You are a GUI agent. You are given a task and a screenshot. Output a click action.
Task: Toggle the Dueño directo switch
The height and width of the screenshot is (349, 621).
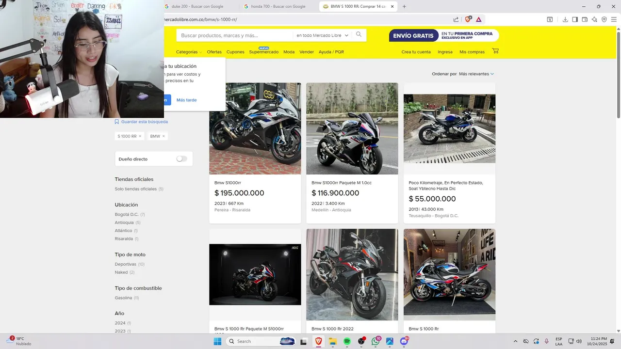[x=181, y=159]
